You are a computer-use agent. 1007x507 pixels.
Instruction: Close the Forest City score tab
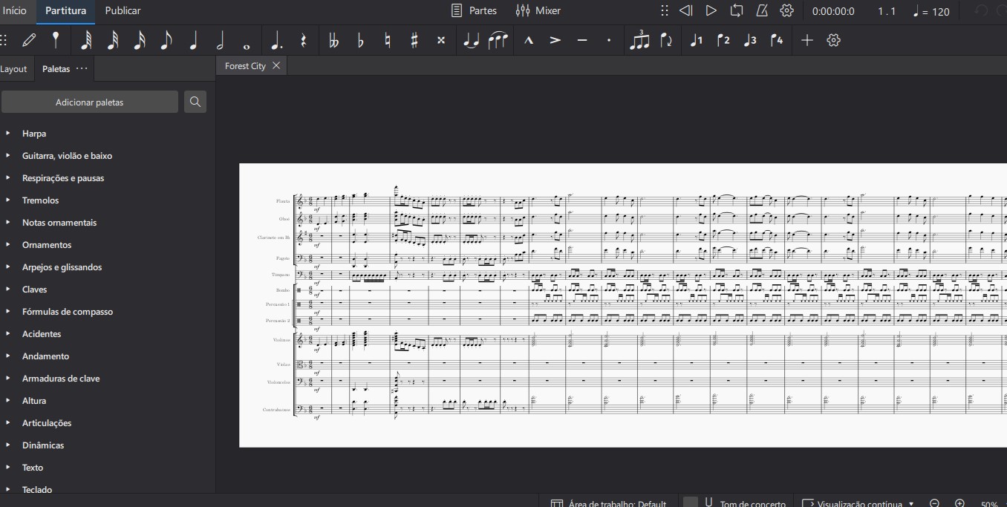pos(276,66)
